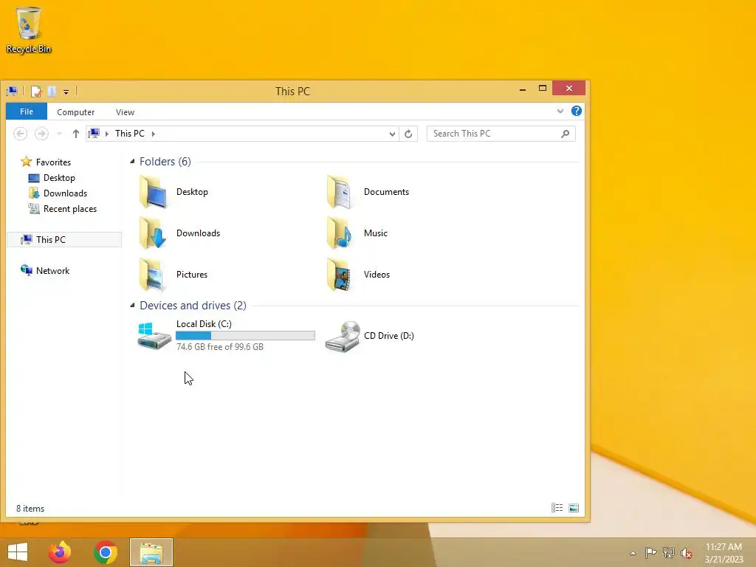
Task: Click the "Videos" folder name
Action: [377, 275]
